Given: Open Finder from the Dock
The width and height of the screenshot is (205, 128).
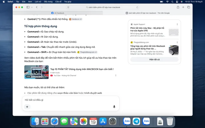Looking at the screenshot, I should [35, 121].
